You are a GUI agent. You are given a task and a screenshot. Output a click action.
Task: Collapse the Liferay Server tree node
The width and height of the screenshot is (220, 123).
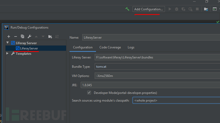point(8,43)
